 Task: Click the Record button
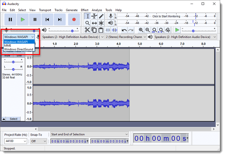click(74, 20)
